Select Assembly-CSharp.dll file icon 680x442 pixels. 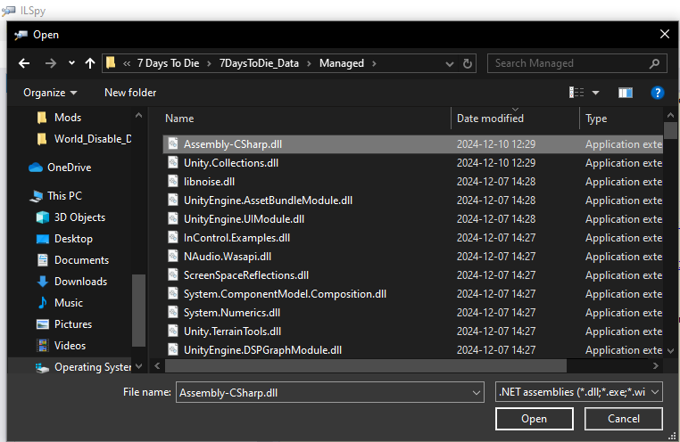click(x=172, y=143)
